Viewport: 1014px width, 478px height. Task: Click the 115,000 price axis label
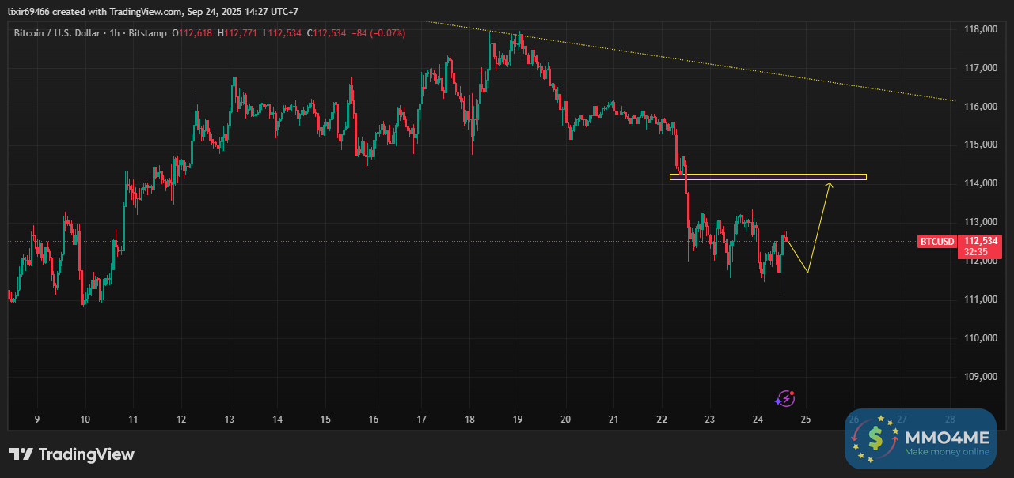pos(980,145)
